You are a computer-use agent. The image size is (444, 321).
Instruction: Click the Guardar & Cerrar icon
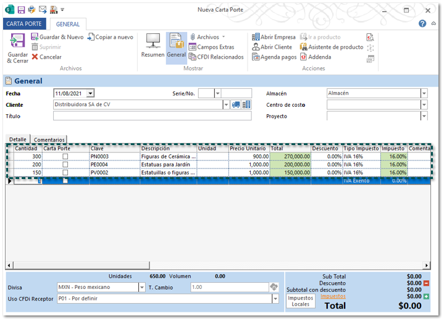pos(17,42)
